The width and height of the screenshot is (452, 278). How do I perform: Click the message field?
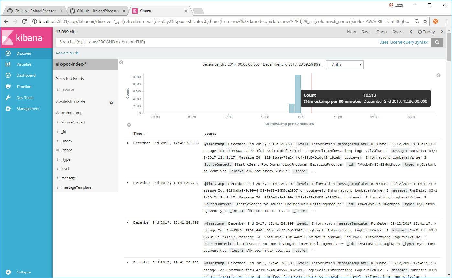(69, 178)
